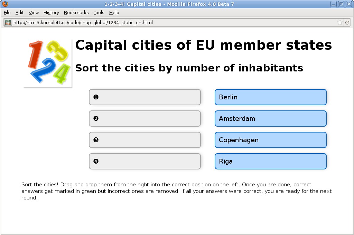Click the colorful 1234 logo image
The width and height of the screenshot is (354, 235).
(x=48, y=63)
